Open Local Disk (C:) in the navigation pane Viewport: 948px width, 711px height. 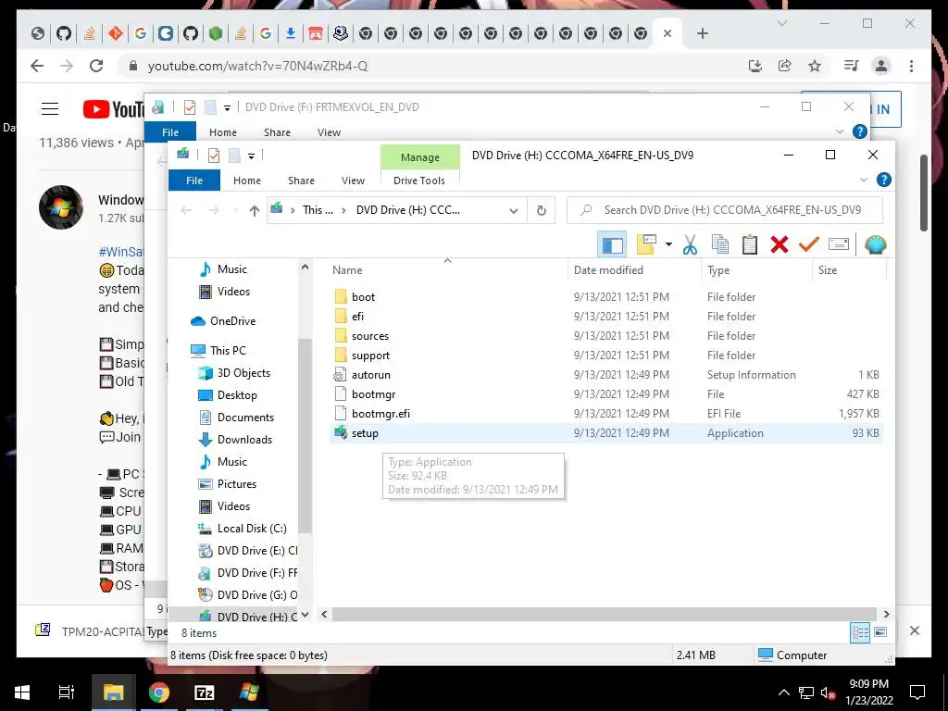click(x=252, y=529)
